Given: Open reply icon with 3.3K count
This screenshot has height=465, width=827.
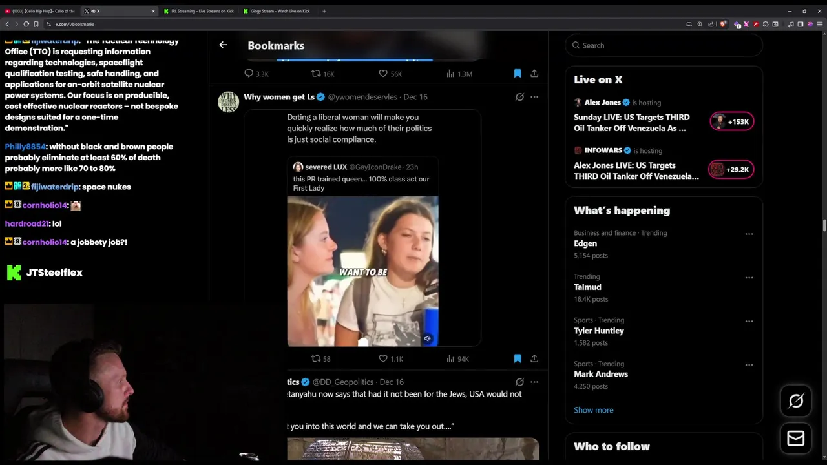Looking at the screenshot, I should pyautogui.click(x=249, y=74).
